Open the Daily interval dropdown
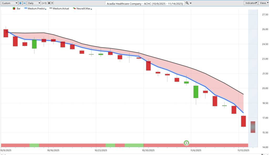The height and width of the screenshot is (155, 269). click(x=34, y=3)
